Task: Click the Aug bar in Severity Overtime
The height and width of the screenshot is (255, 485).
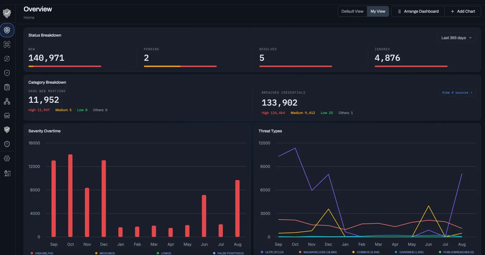Action: point(237,209)
